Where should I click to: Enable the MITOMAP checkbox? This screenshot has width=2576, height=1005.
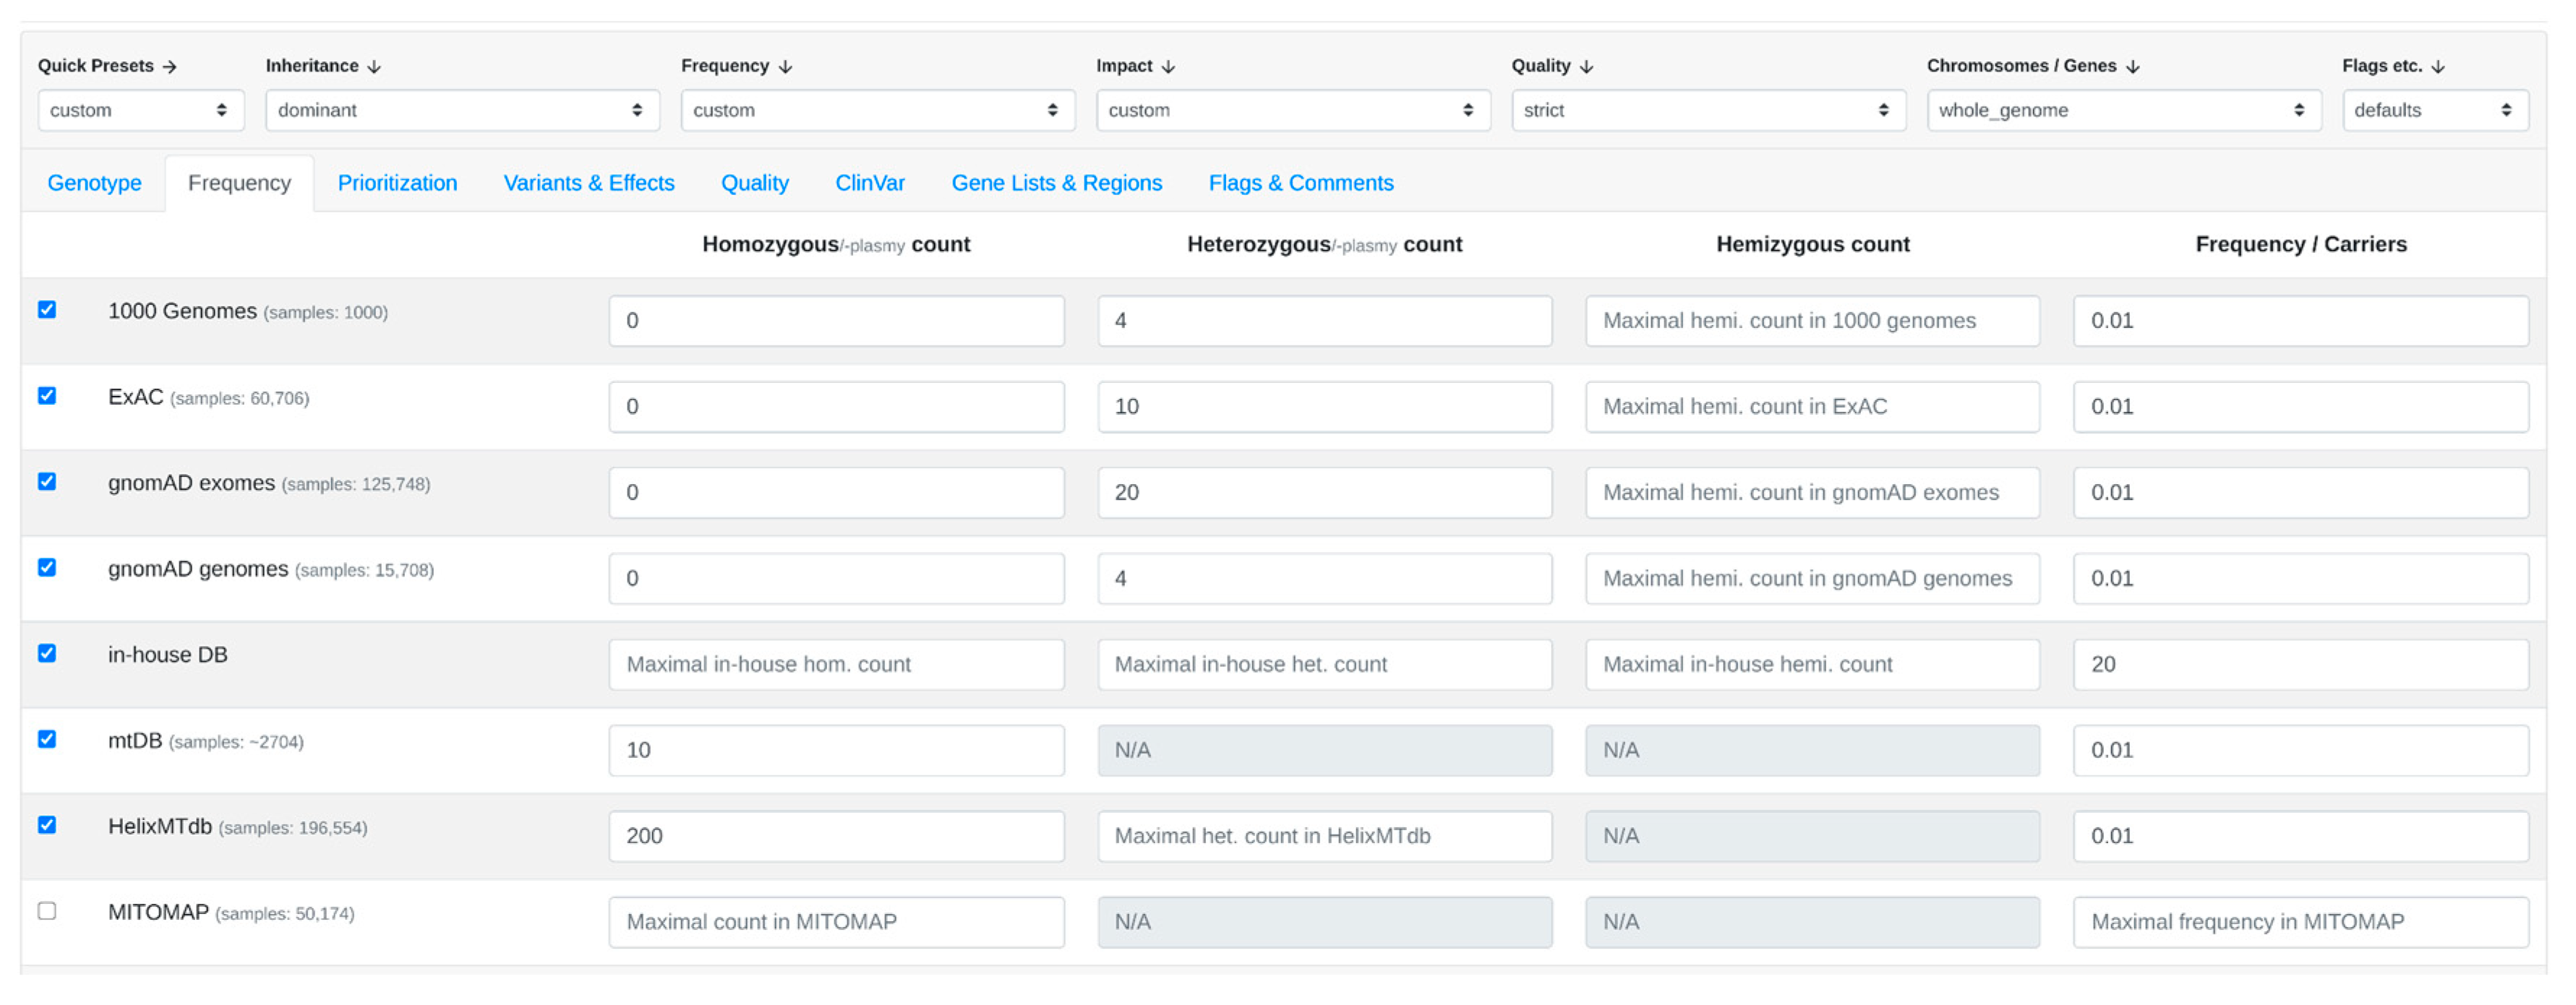[47, 911]
